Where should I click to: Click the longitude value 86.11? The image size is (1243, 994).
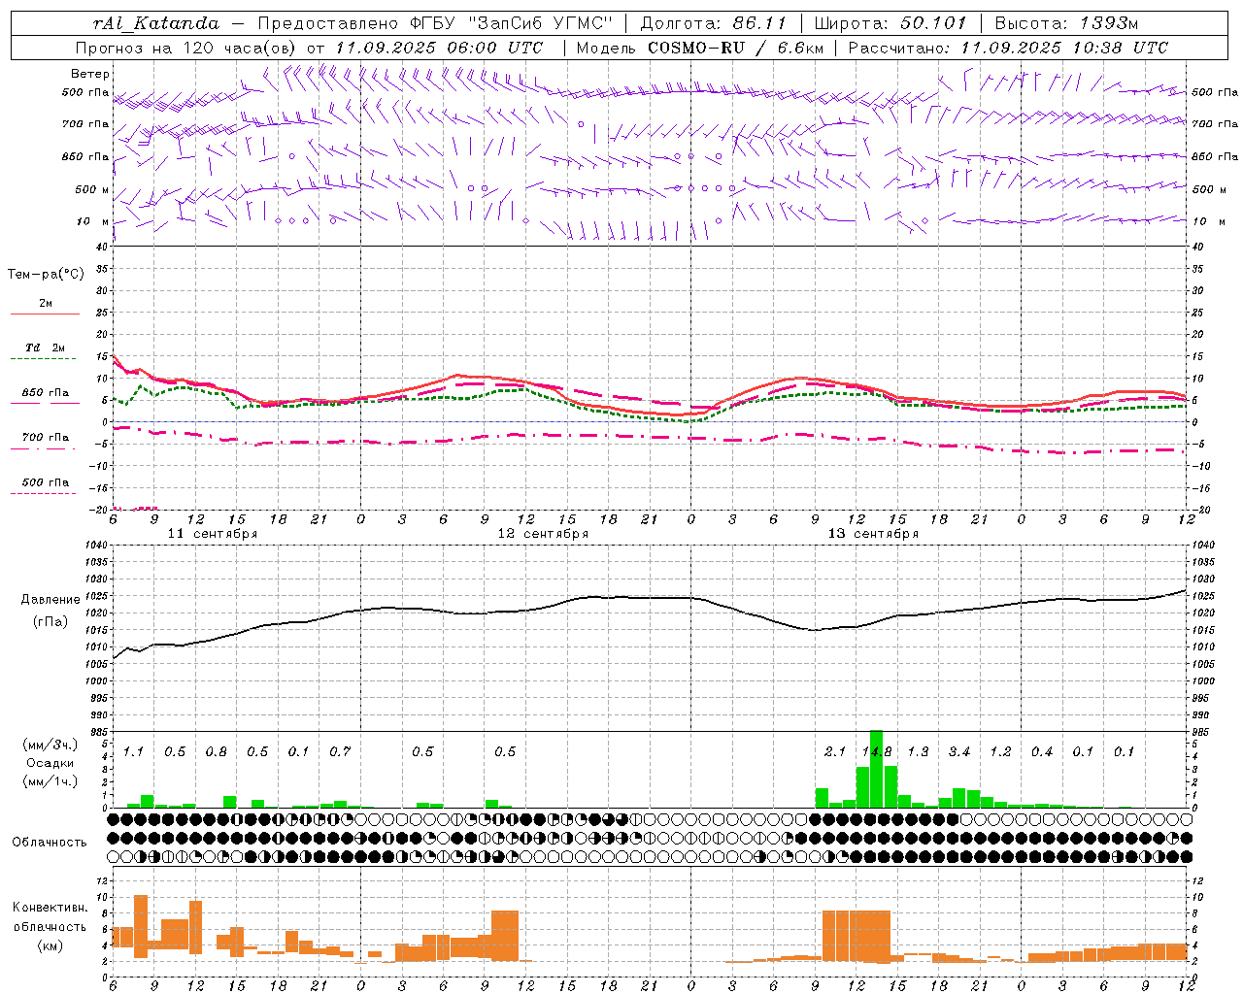coord(760,23)
